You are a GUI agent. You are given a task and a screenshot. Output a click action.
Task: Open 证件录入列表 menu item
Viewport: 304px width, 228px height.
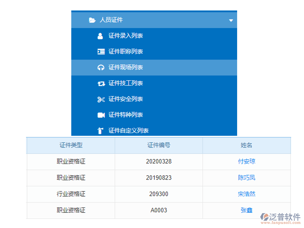tap(154, 36)
